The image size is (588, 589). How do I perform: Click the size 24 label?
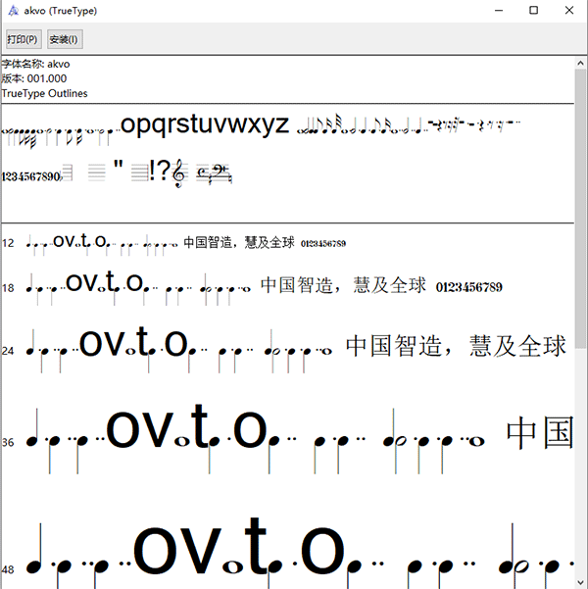point(8,351)
